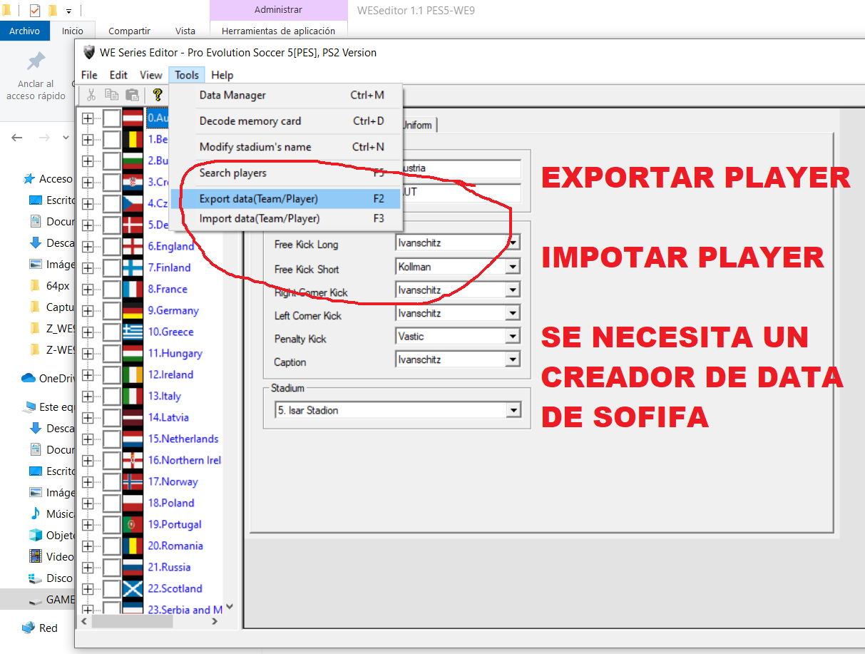
Task: Open the Caption player dropdown
Action: coord(513,359)
